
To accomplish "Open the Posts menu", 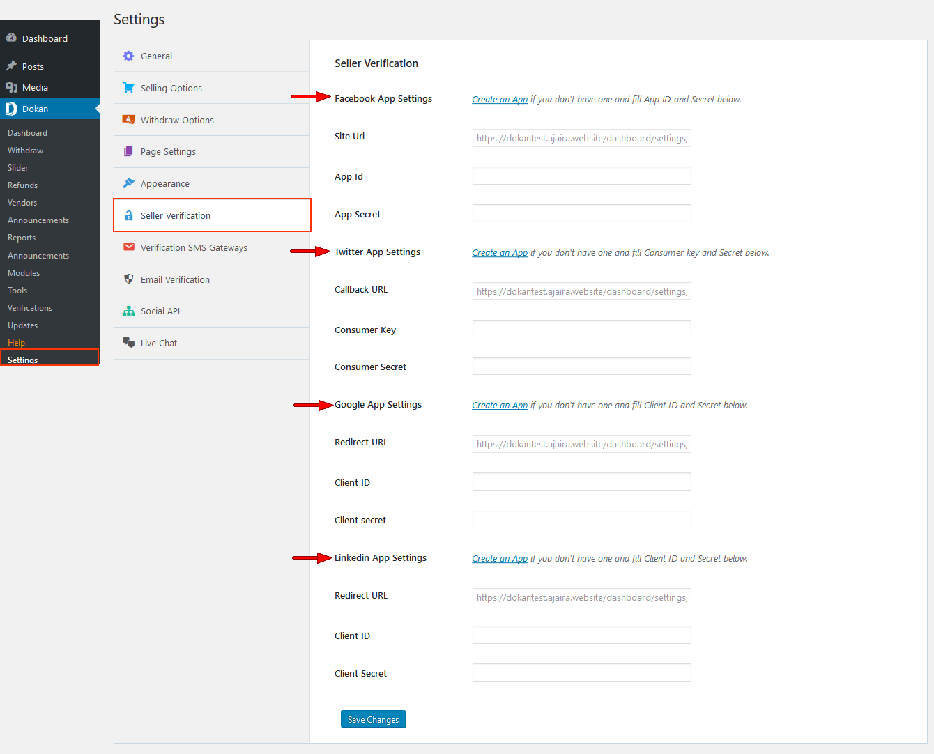I will coord(49,66).
